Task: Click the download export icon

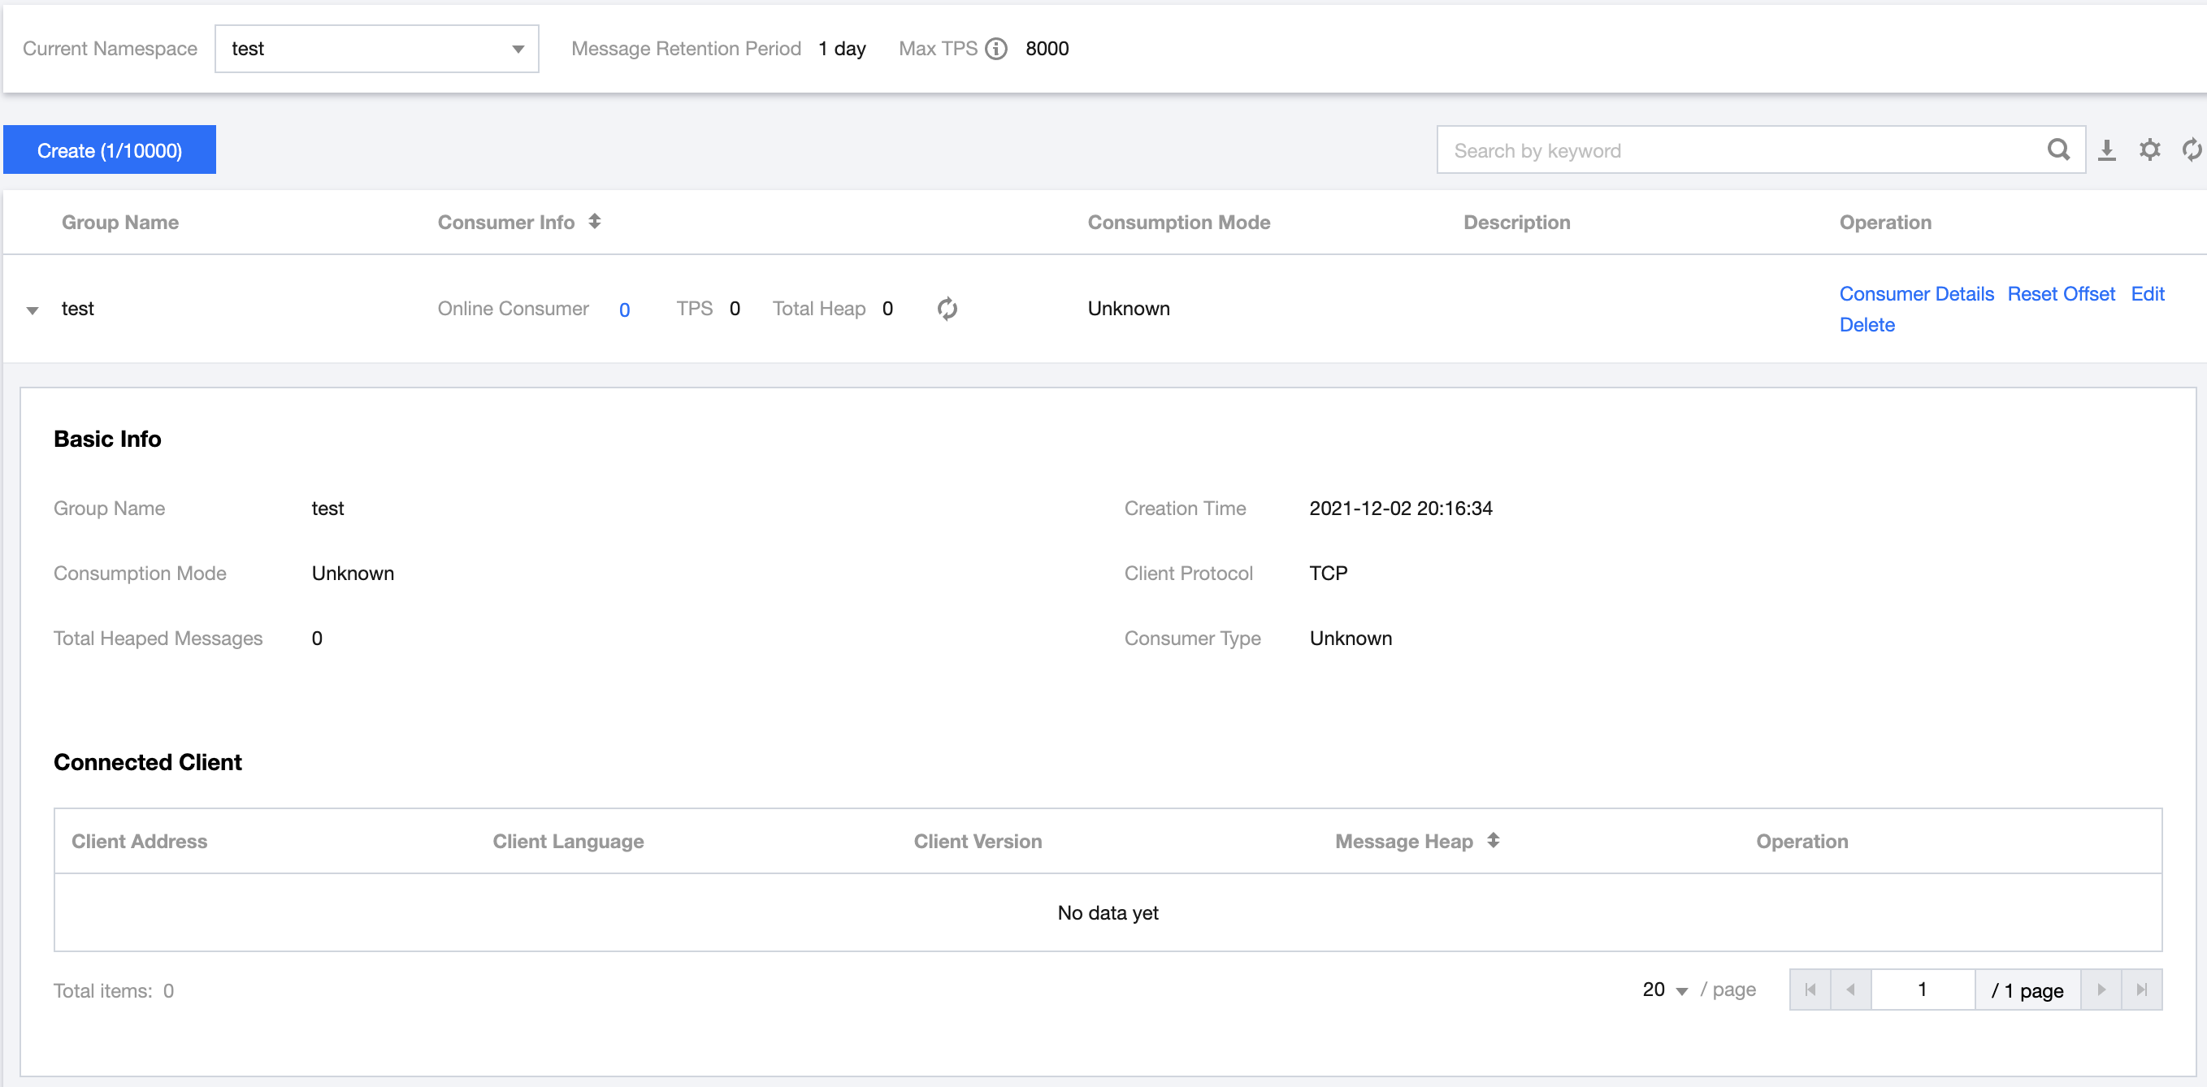Action: click(x=2107, y=150)
